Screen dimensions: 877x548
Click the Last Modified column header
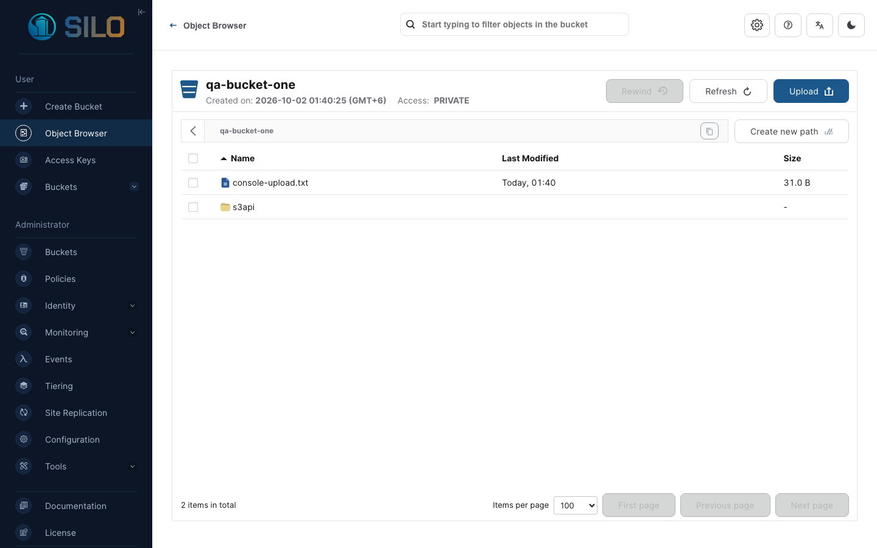[x=530, y=158]
